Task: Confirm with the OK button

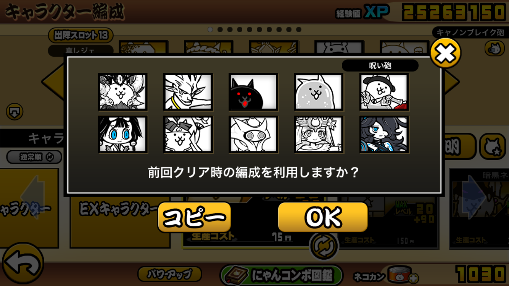Action: coord(323,217)
